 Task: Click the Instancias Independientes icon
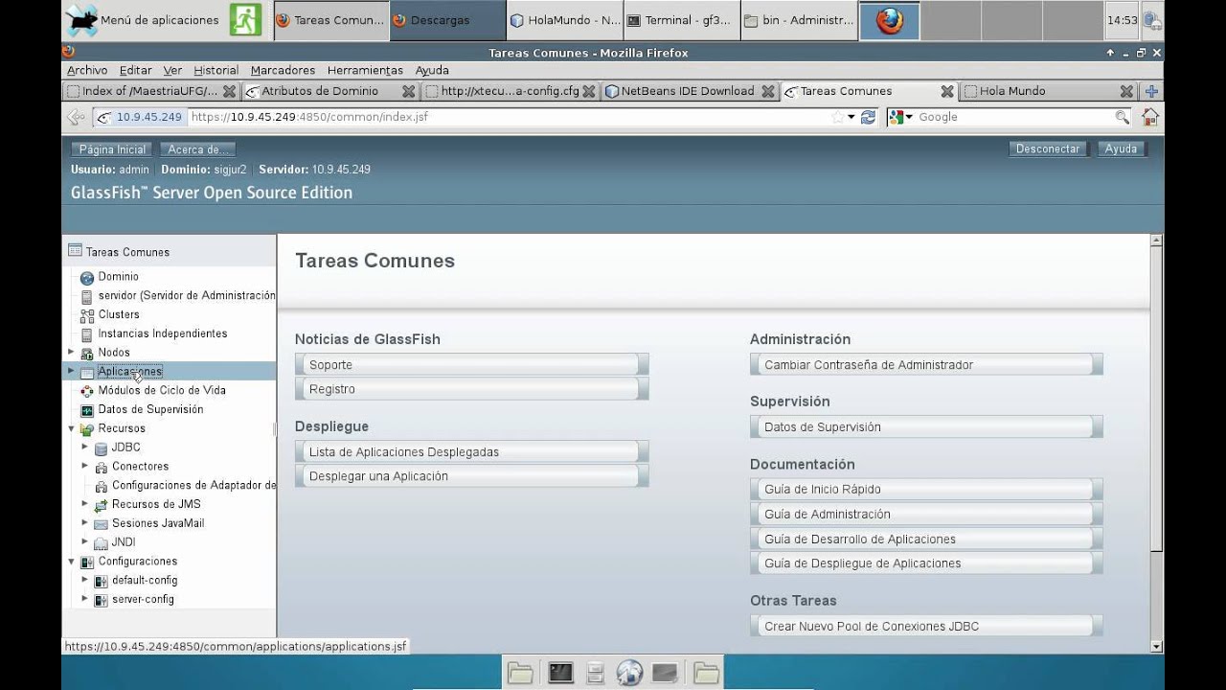(87, 334)
